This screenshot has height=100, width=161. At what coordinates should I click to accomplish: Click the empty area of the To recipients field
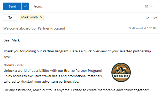tap(93, 18)
